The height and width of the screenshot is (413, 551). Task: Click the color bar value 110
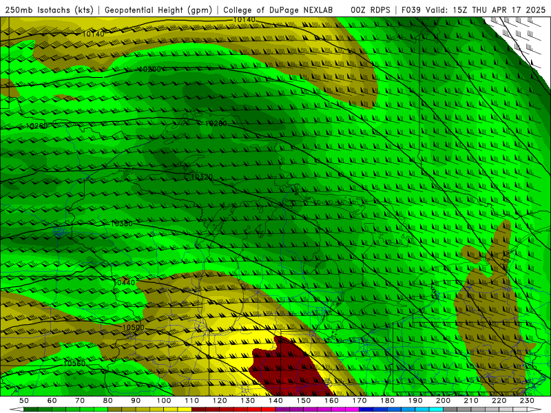pos(192,401)
